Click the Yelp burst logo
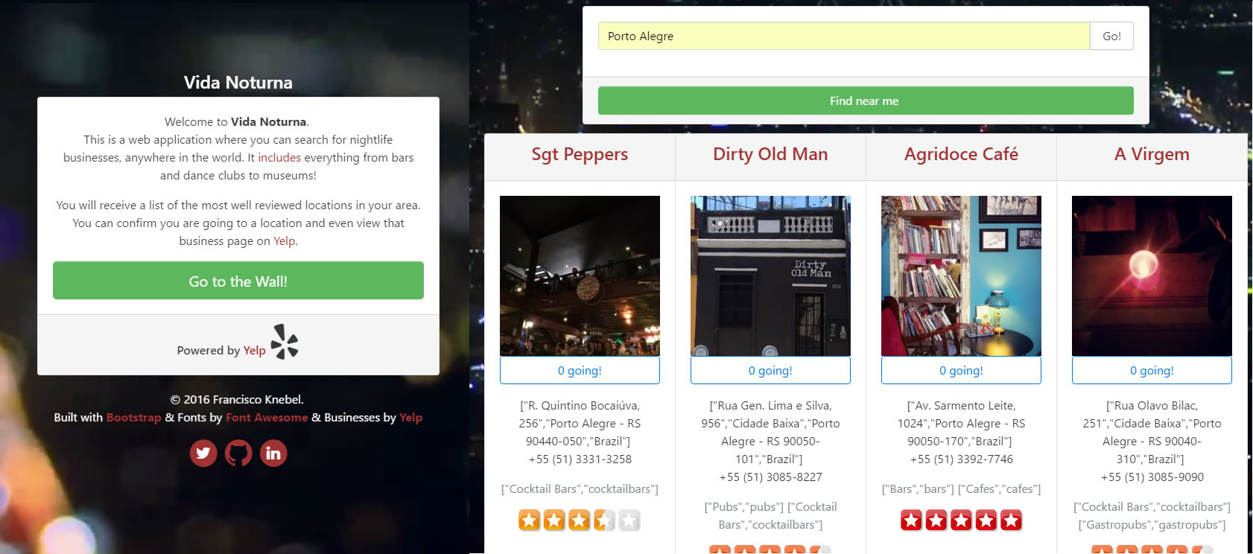 tap(285, 342)
